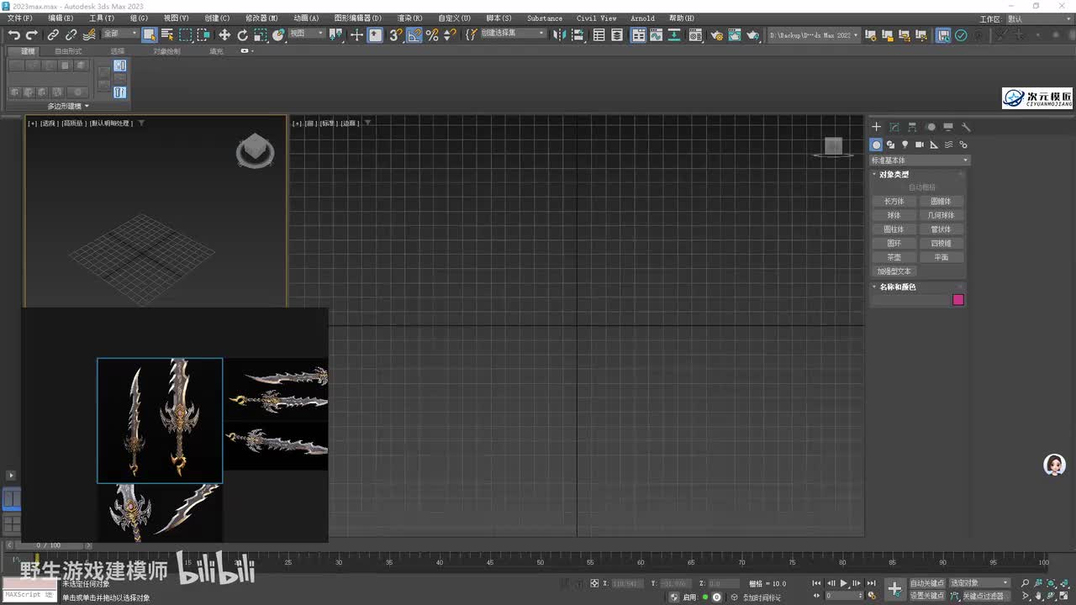Open the Modify panel tab icon
This screenshot has width=1076, height=605.
[x=894, y=127]
